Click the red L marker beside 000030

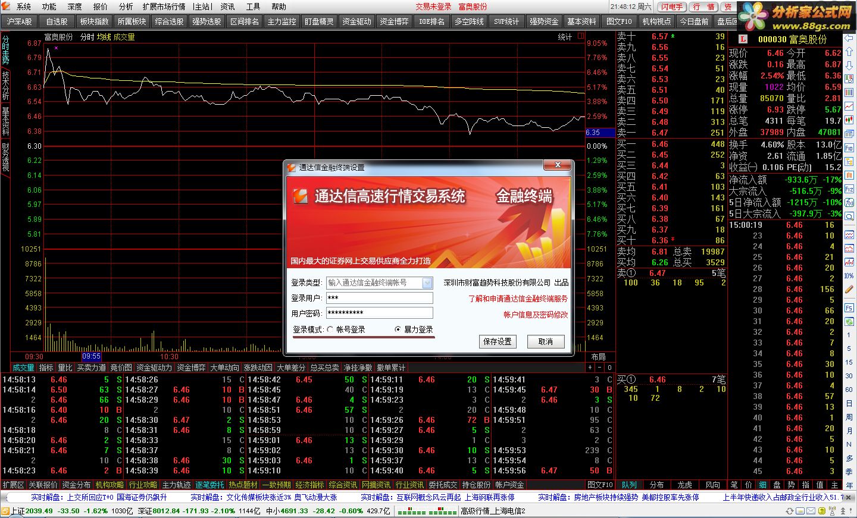click(x=743, y=39)
